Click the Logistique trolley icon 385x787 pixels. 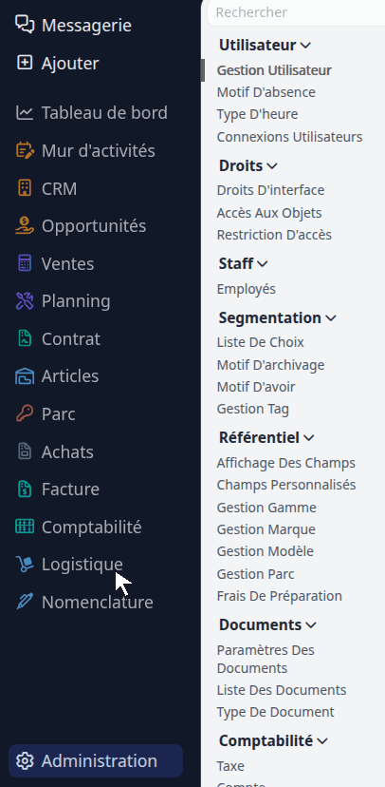pyautogui.click(x=25, y=565)
